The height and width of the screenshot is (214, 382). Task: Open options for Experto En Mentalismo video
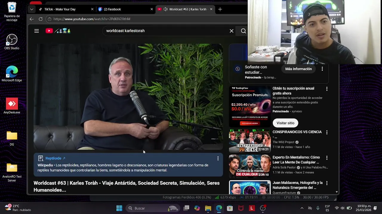pyautogui.click(x=327, y=158)
